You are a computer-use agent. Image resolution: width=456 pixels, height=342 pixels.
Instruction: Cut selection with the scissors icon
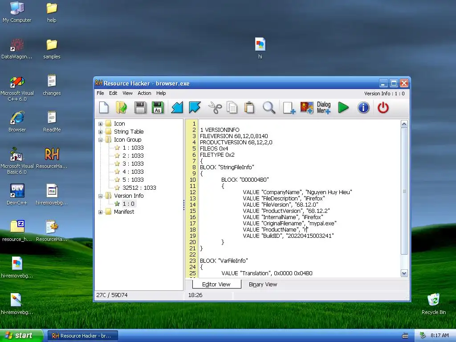point(215,108)
